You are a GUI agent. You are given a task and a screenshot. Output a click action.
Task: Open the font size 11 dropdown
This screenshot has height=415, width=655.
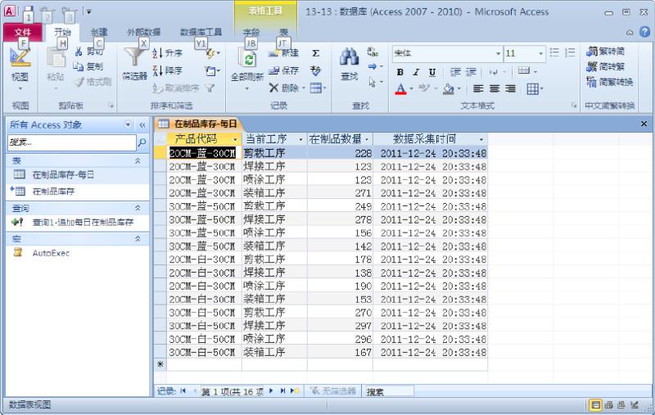point(541,53)
